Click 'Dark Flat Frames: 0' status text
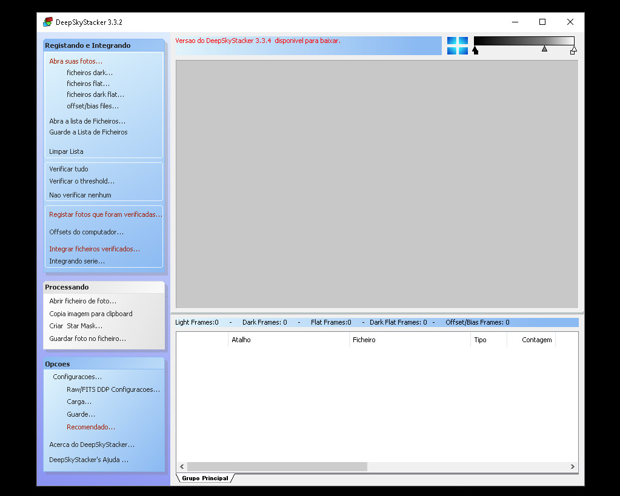This screenshot has width=620, height=496. coord(398,323)
